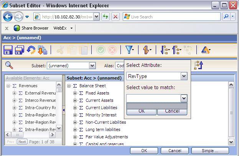Click the bottom OK button

coord(144,151)
